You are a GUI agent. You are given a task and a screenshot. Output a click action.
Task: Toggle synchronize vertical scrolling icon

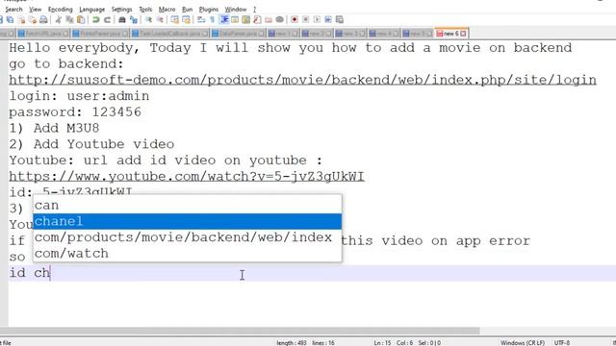tap(175, 19)
